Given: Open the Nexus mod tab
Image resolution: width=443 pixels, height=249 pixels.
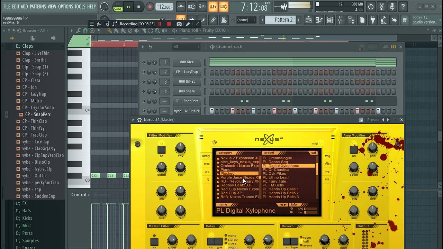Looking at the screenshot, I should (207, 164).
